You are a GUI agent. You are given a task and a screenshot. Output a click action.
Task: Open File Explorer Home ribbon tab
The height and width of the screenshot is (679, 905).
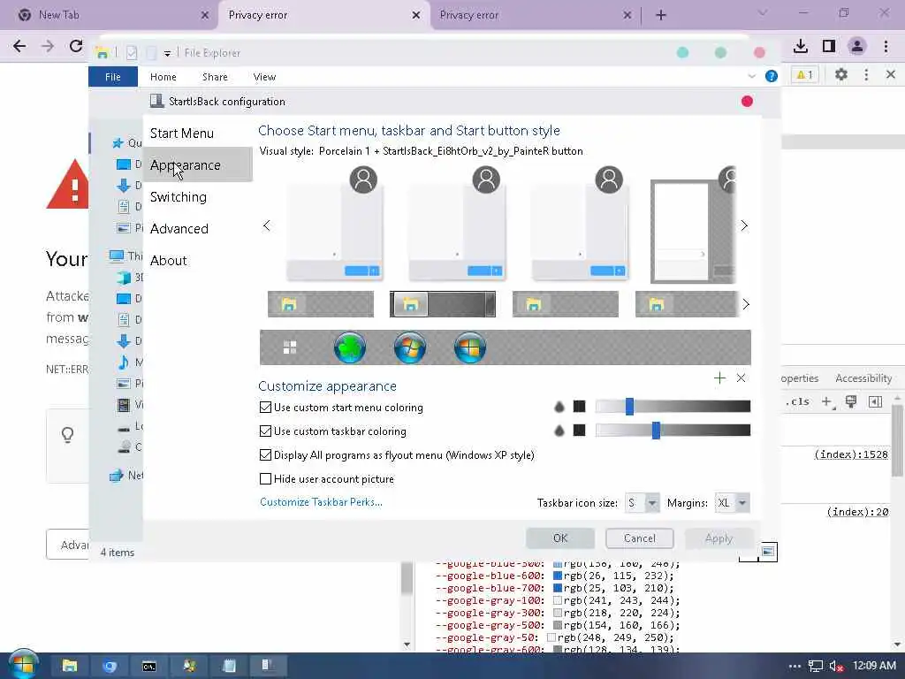pos(164,77)
